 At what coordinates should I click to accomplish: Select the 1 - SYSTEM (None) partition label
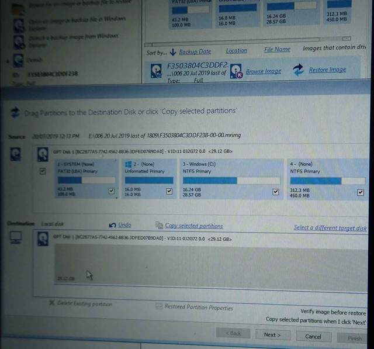click(76, 164)
